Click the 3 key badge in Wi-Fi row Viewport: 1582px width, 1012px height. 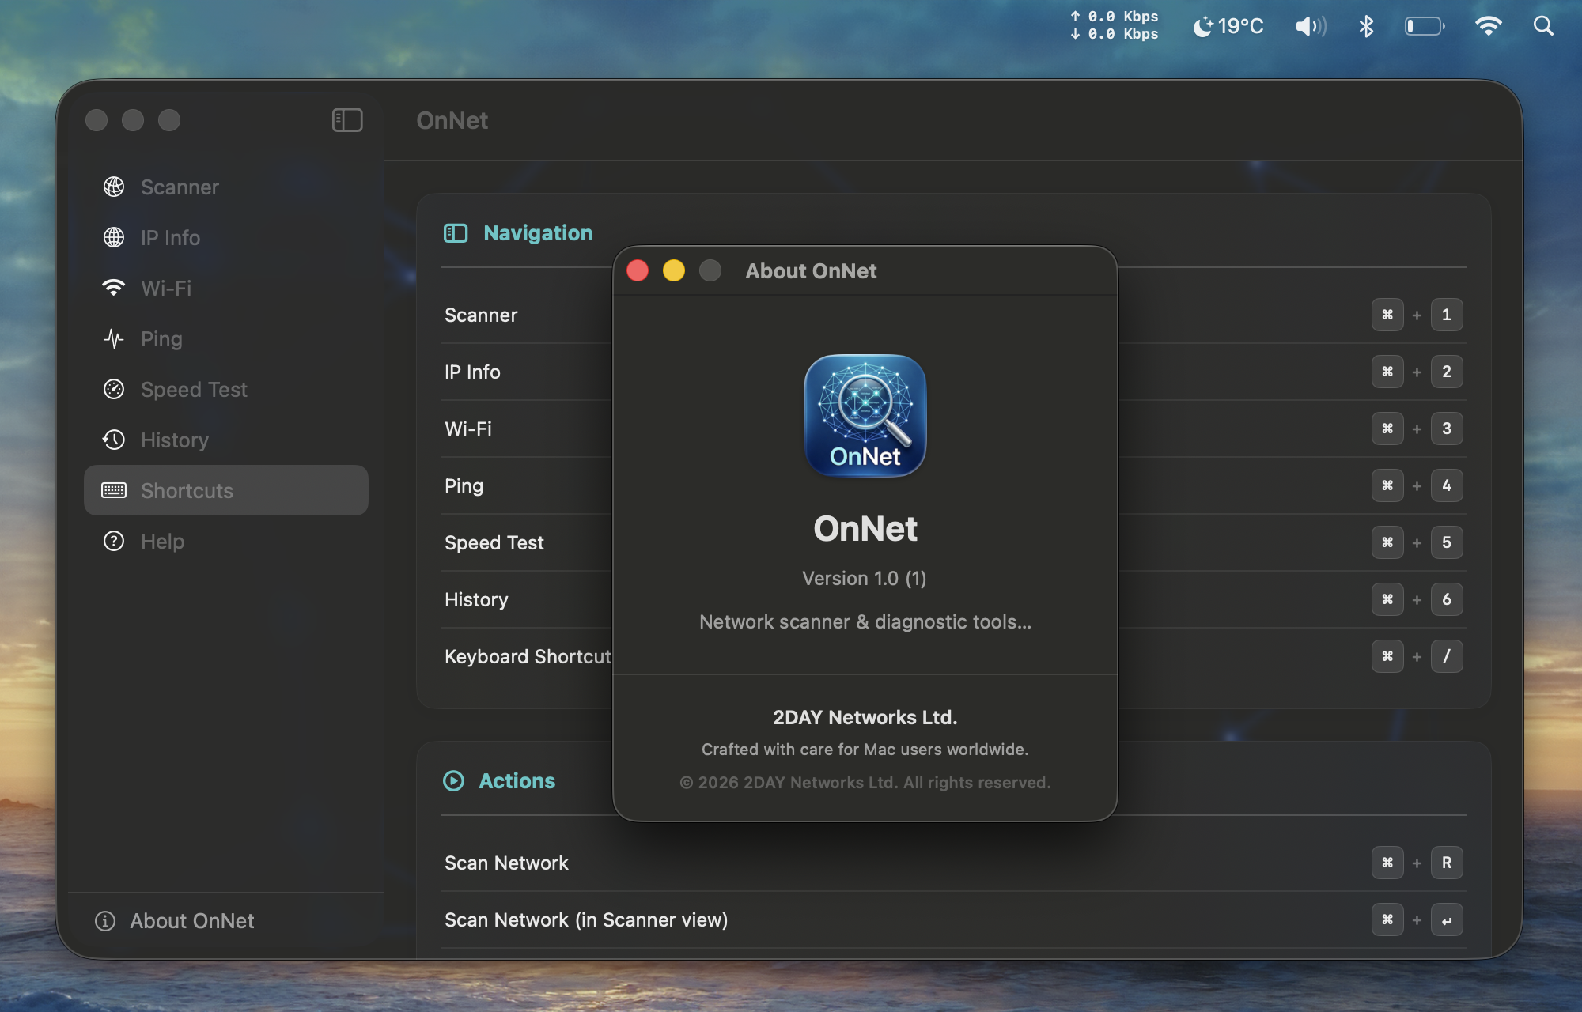[1447, 429]
